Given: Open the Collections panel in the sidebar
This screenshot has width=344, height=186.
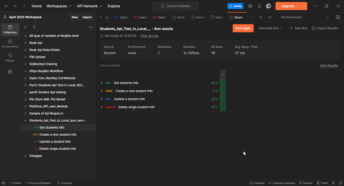Looking at the screenshot, I should click(10, 29).
